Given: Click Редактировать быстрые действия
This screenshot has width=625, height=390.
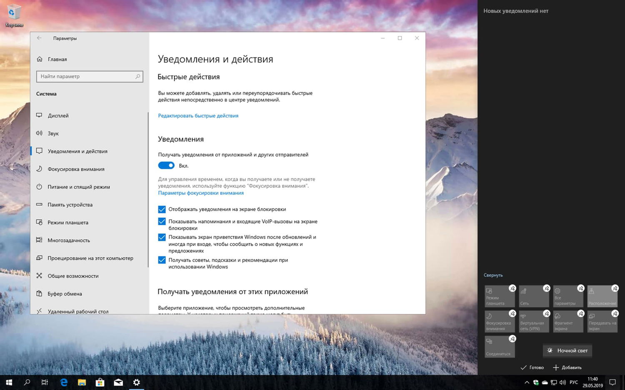Looking at the screenshot, I should (198, 115).
